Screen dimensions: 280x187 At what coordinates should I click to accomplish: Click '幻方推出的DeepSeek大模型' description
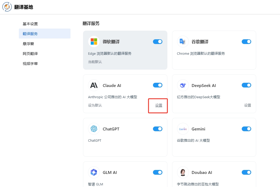click(199, 97)
